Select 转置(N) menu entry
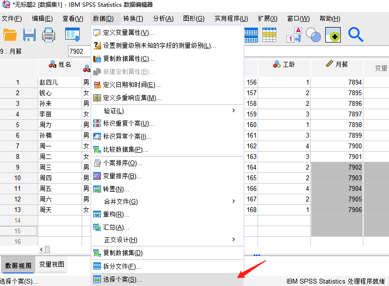Image resolution: width=389 pixels, height=286 pixels. pyautogui.click(x=167, y=189)
